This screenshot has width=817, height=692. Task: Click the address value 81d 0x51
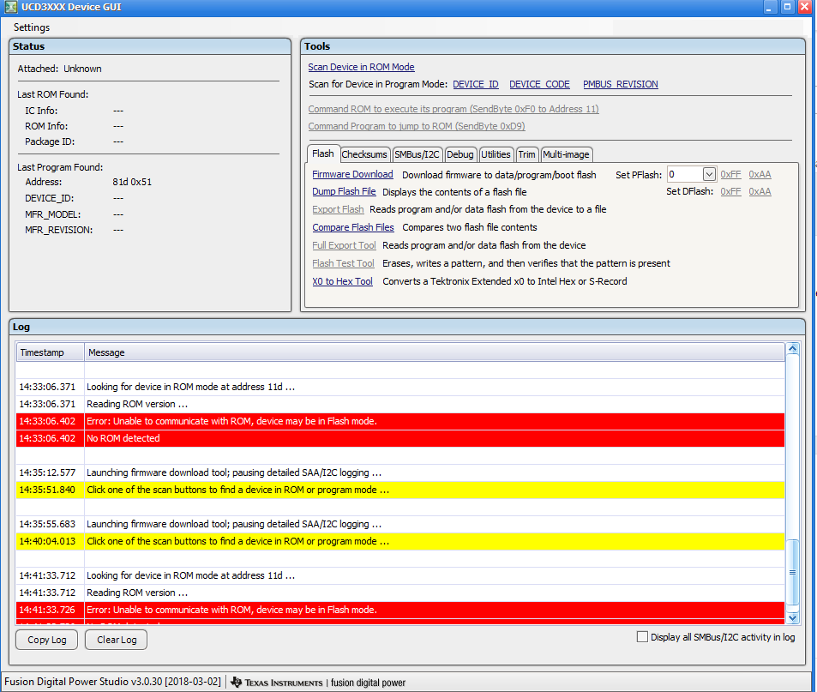pos(132,183)
